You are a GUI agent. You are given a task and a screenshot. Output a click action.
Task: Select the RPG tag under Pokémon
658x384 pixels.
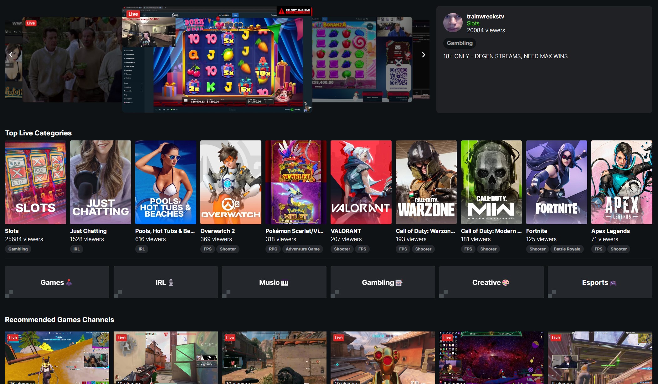point(273,249)
